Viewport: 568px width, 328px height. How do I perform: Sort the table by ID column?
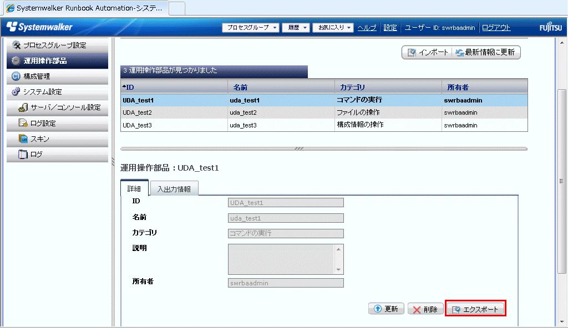click(x=174, y=87)
